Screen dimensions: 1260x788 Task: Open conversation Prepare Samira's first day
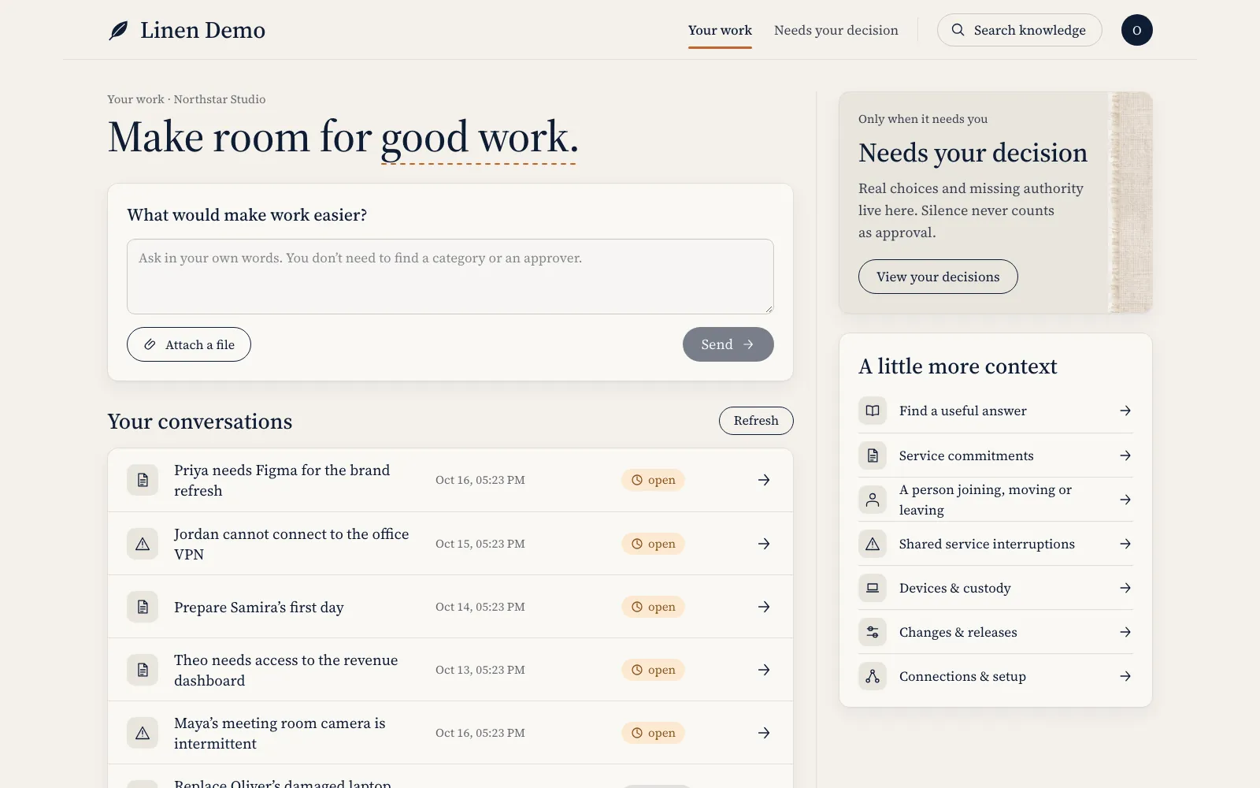pyautogui.click(x=450, y=607)
